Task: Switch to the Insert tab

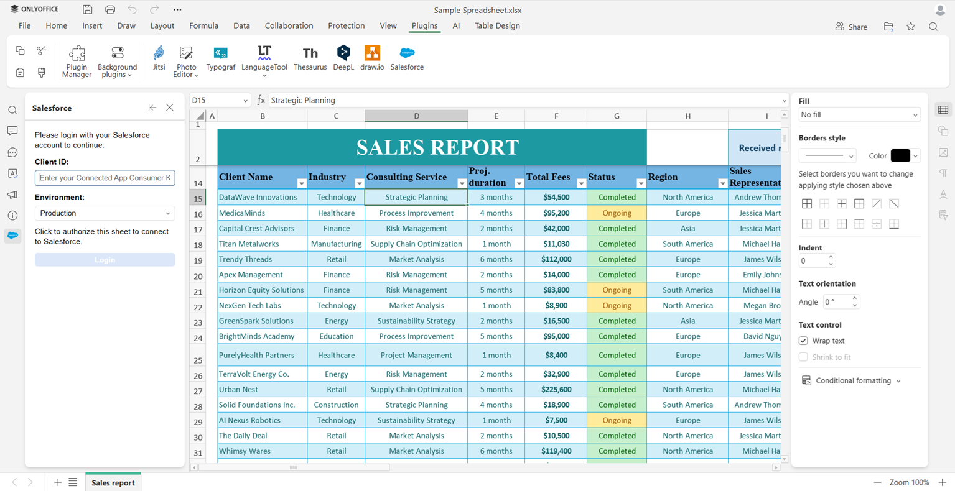Action: [x=92, y=26]
